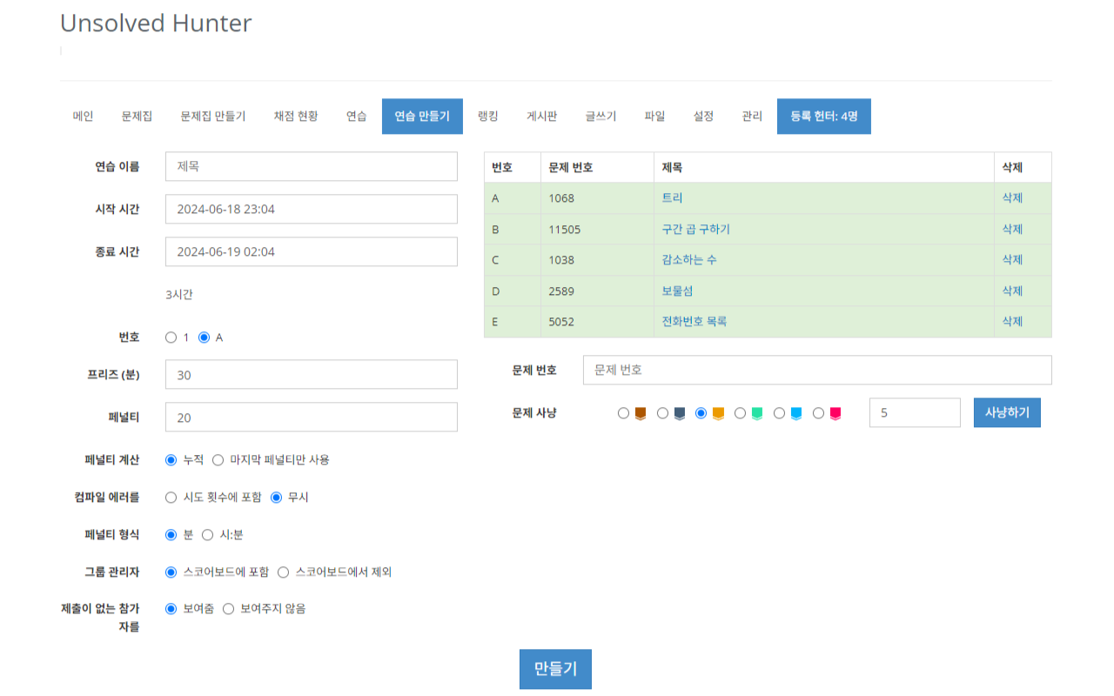Click the gold tier icon
Viewport: 1114px width, 696px height.
point(719,414)
